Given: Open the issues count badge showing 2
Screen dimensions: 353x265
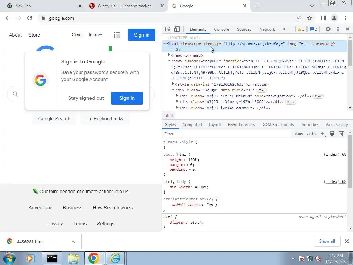Looking at the screenshot, I should [314, 29].
